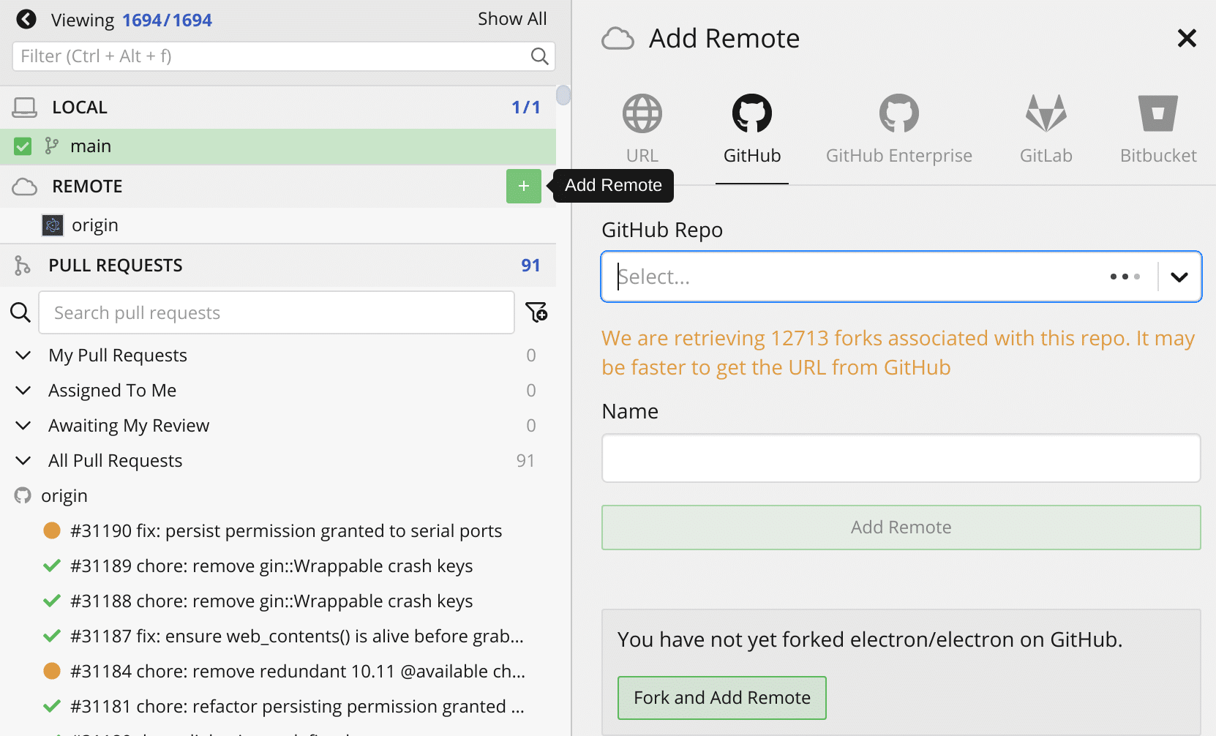Viewport: 1216px width, 736px height.
Task: Click the LOCAL laptop icon
Action: [x=24, y=108]
